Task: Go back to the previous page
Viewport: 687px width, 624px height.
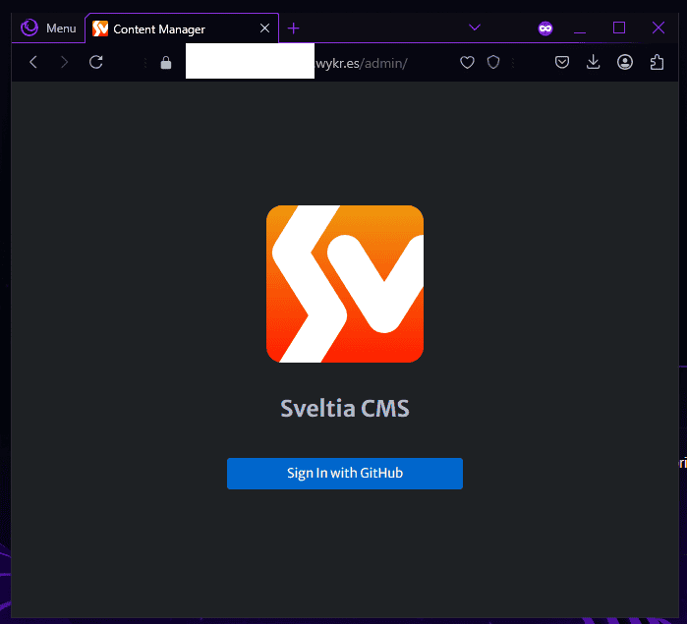Action: [x=33, y=62]
